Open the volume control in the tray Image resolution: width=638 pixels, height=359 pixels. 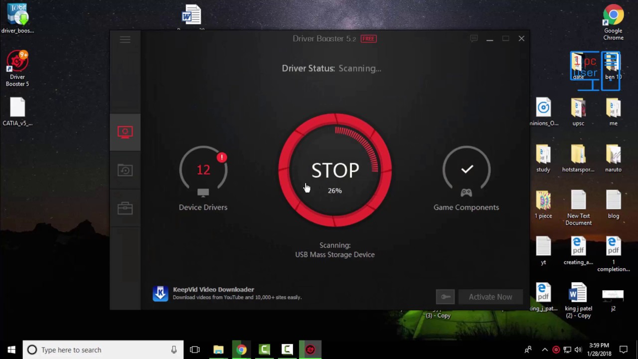[578, 350]
